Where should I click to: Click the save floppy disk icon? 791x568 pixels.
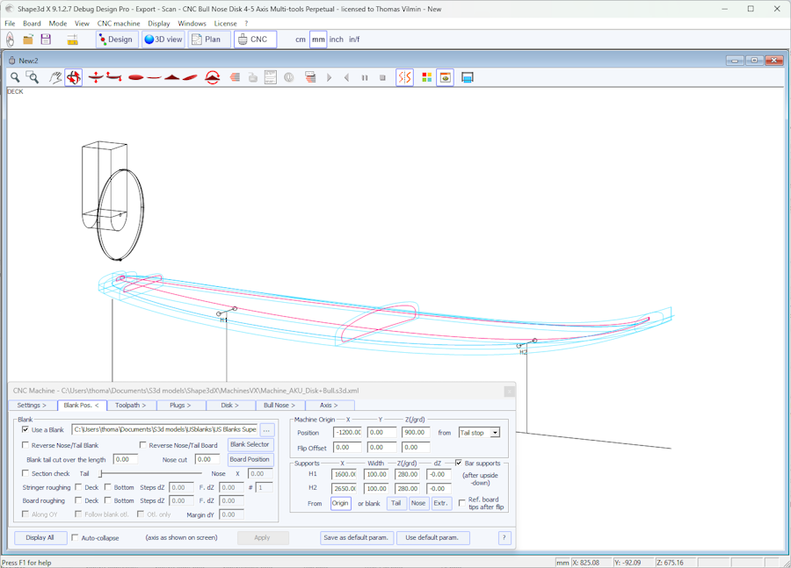(46, 40)
